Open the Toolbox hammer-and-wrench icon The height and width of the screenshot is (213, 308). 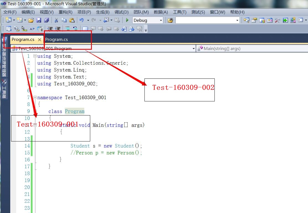click(277, 20)
